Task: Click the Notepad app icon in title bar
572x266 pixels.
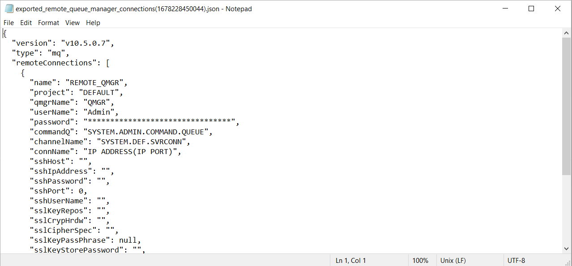Action: [9, 9]
